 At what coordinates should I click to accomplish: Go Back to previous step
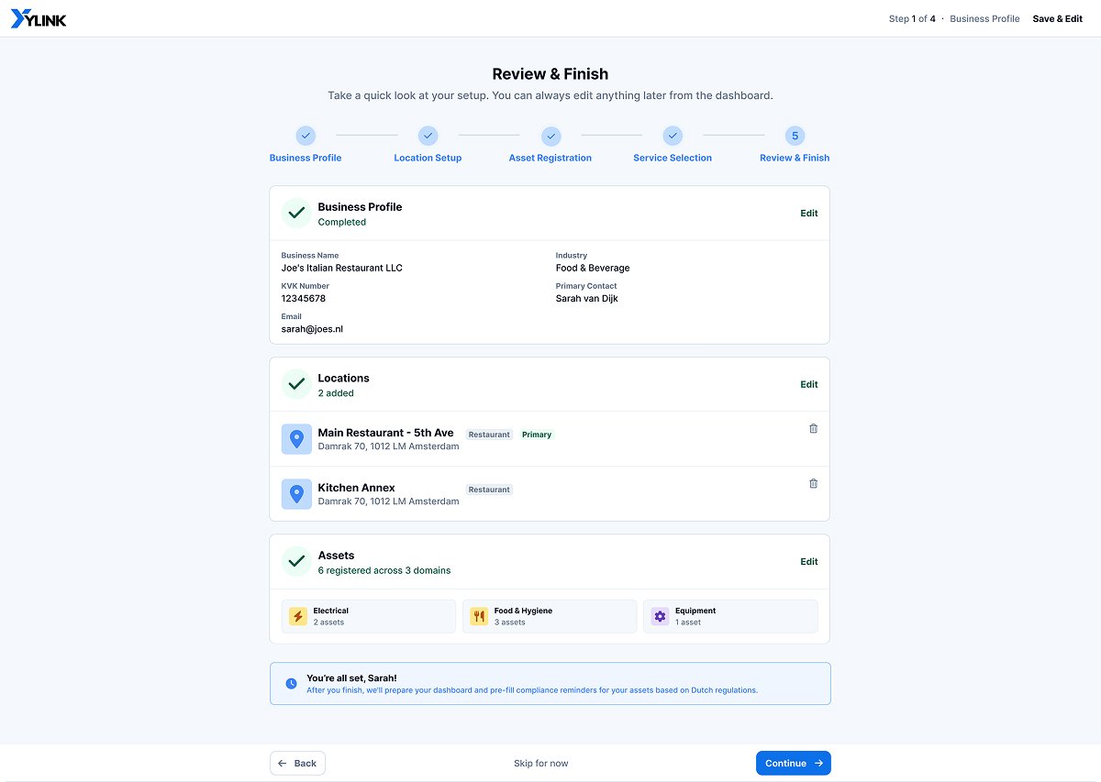(x=297, y=763)
